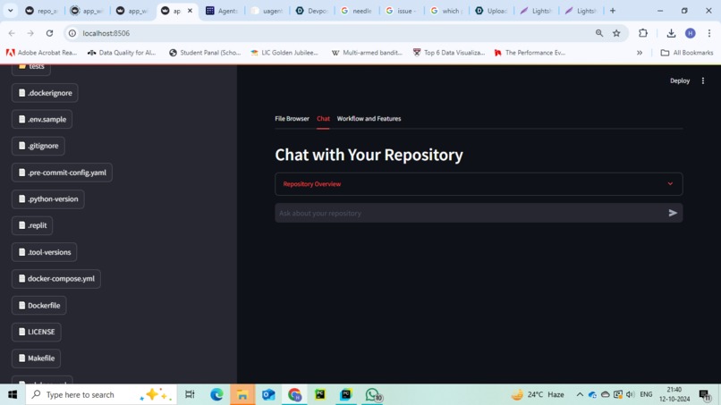The height and width of the screenshot is (405, 721).
Task: Reload the localhost page
Action: click(50, 33)
